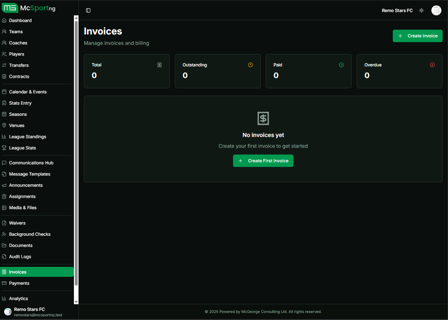448x320 pixels.
Task: Open the user avatar menu
Action: point(436,10)
